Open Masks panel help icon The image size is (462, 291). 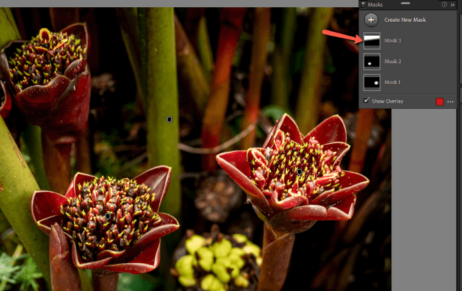444,5
